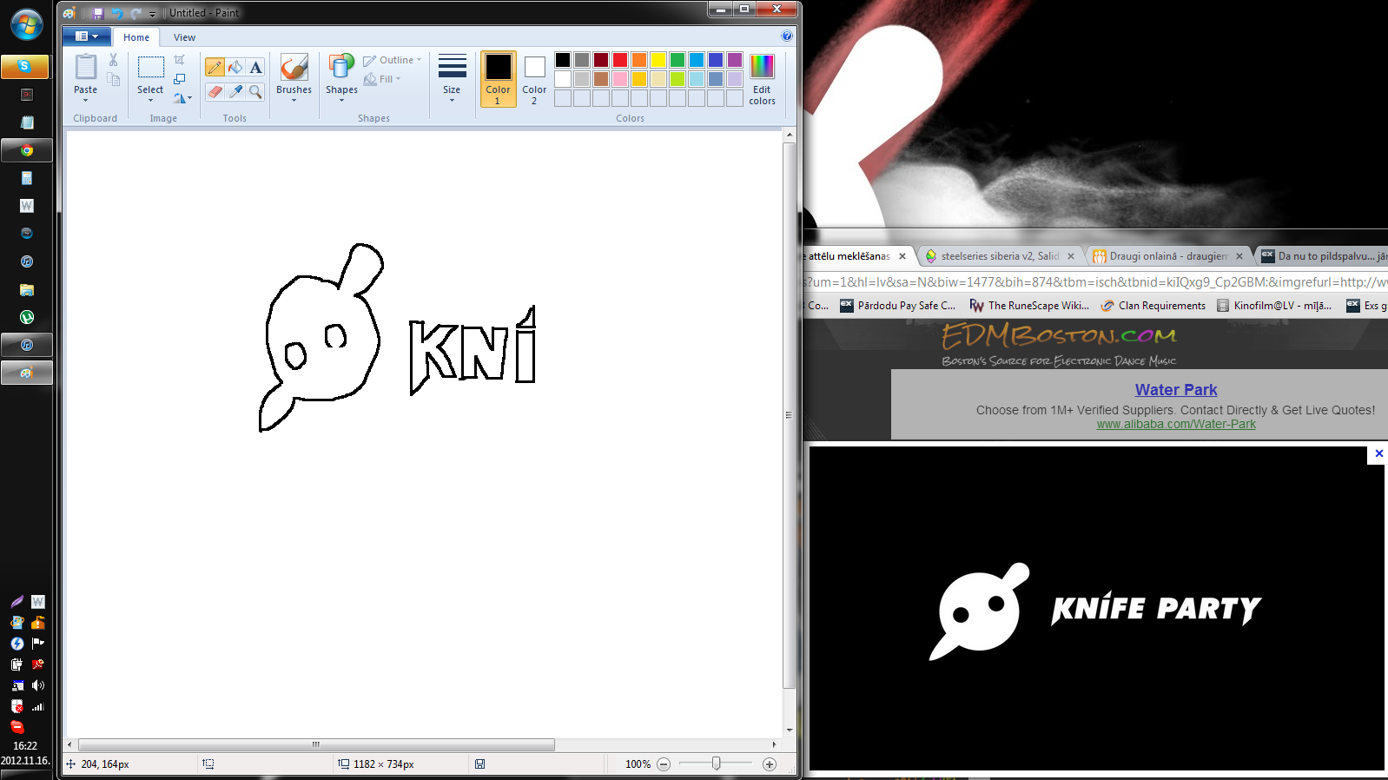This screenshot has width=1388, height=780.
Task: Click the Crop icon in Image group
Action: pos(180,60)
